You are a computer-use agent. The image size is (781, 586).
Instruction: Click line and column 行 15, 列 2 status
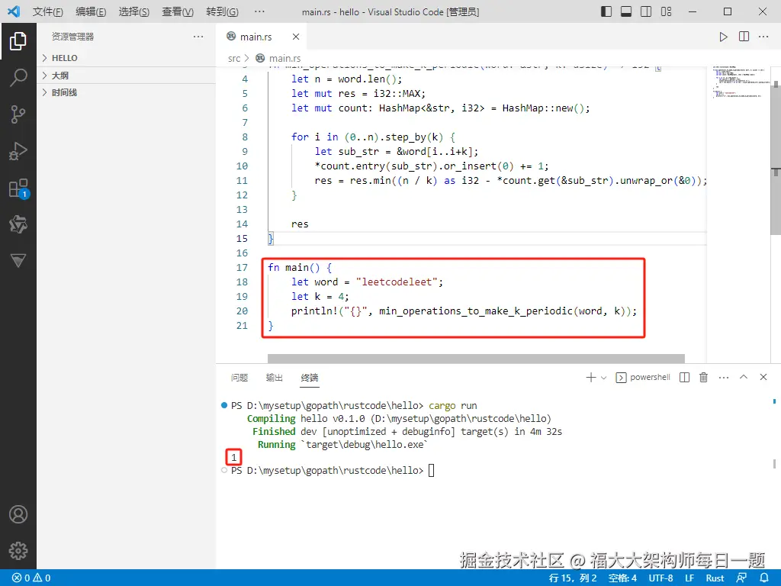pyautogui.click(x=572, y=578)
